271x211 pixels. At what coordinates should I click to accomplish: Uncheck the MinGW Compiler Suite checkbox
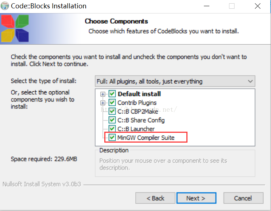(x=112, y=138)
